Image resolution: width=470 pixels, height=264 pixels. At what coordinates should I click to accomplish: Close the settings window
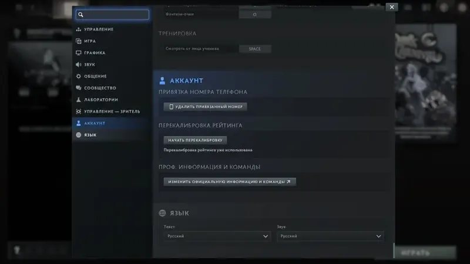tap(392, 7)
